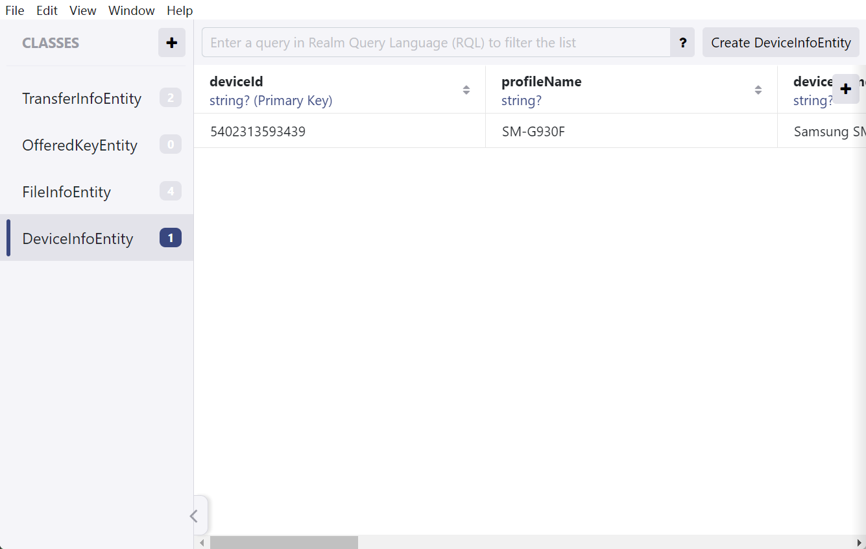Image resolution: width=866 pixels, height=549 pixels.
Task: Open the RQL query help question mark
Action: [682, 43]
